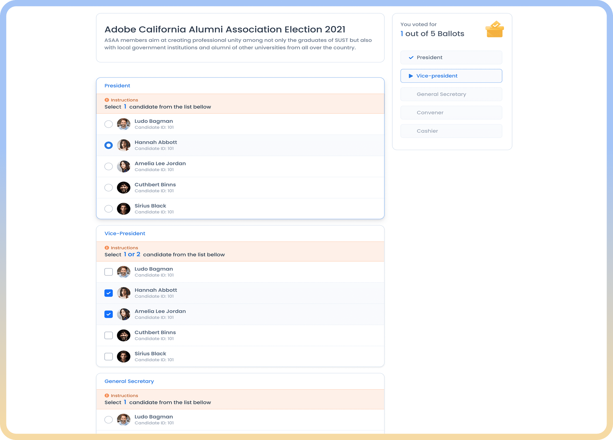Click the Vice-President section Instructions warning icon
The width and height of the screenshot is (613, 440).
(x=107, y=248)
